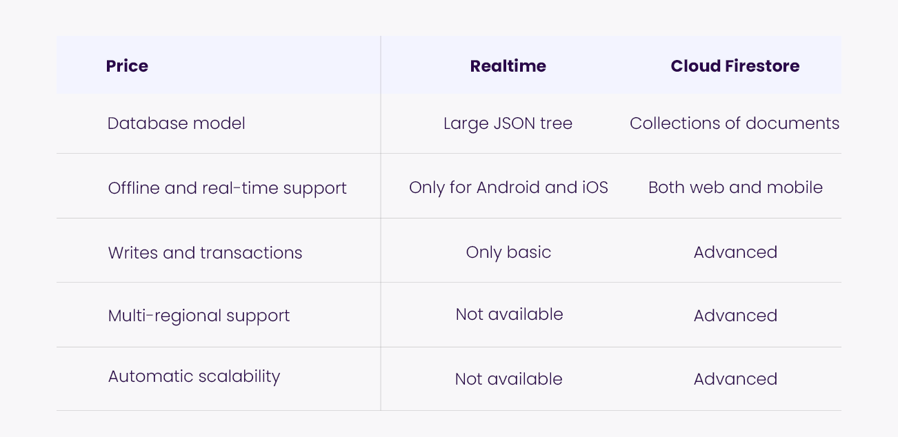The height and width of the screenshot is (437, 898).
Task: Click the Multi-regional support label
Action: pos(199,316)
